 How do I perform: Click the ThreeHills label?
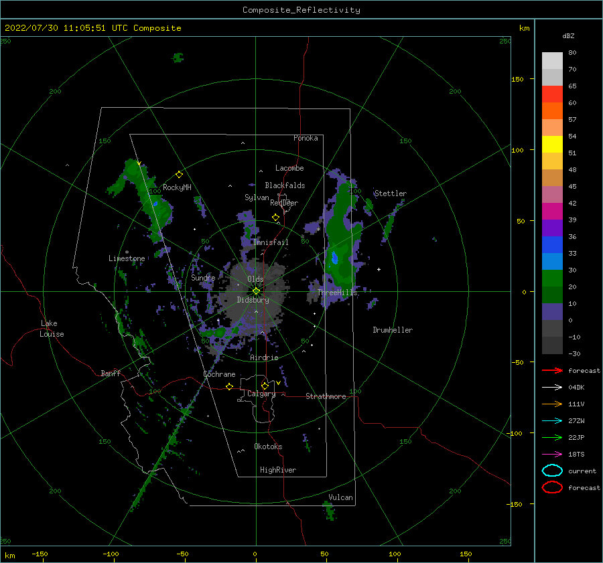(337, 293)
